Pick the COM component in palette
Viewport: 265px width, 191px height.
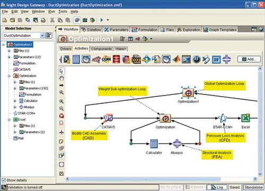(x=106, y=59)
